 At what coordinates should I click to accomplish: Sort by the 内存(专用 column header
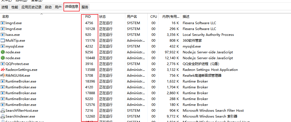pyautogui.click(x=171, y=17)
